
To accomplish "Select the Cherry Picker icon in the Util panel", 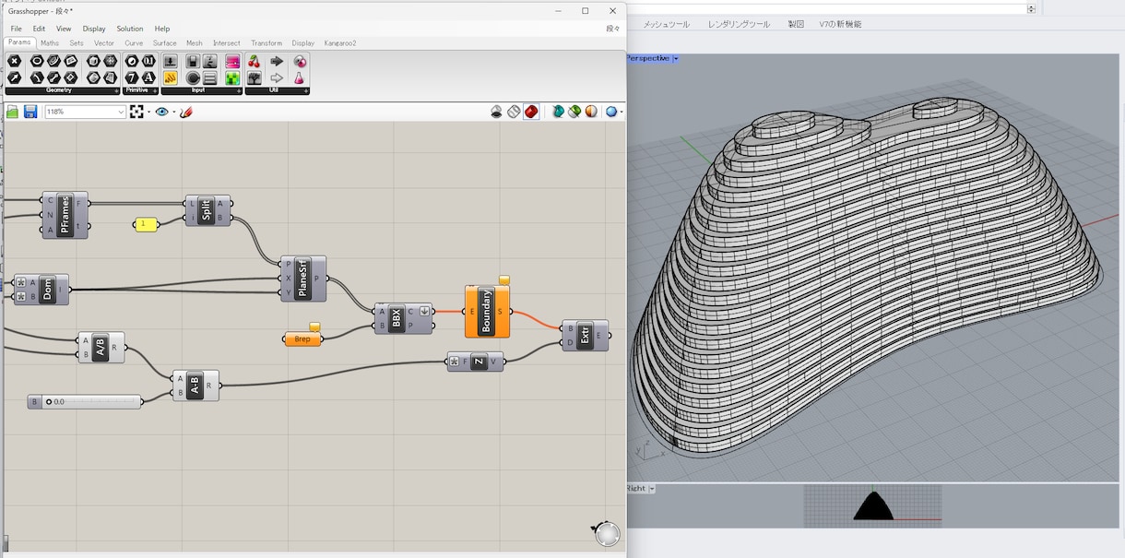I will pos(254,62).
